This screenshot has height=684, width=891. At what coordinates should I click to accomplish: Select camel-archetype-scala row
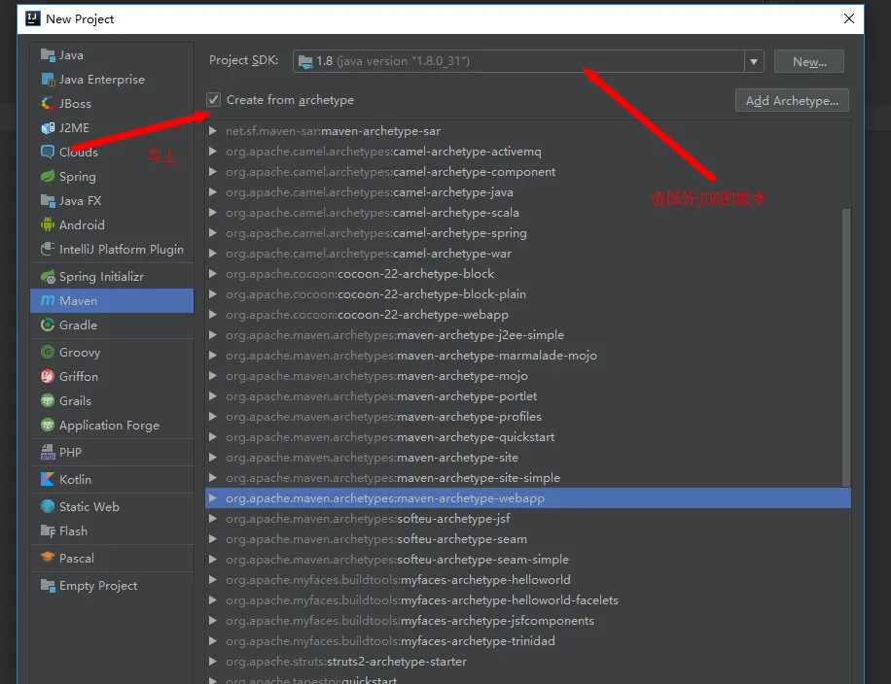coord(528,213)
